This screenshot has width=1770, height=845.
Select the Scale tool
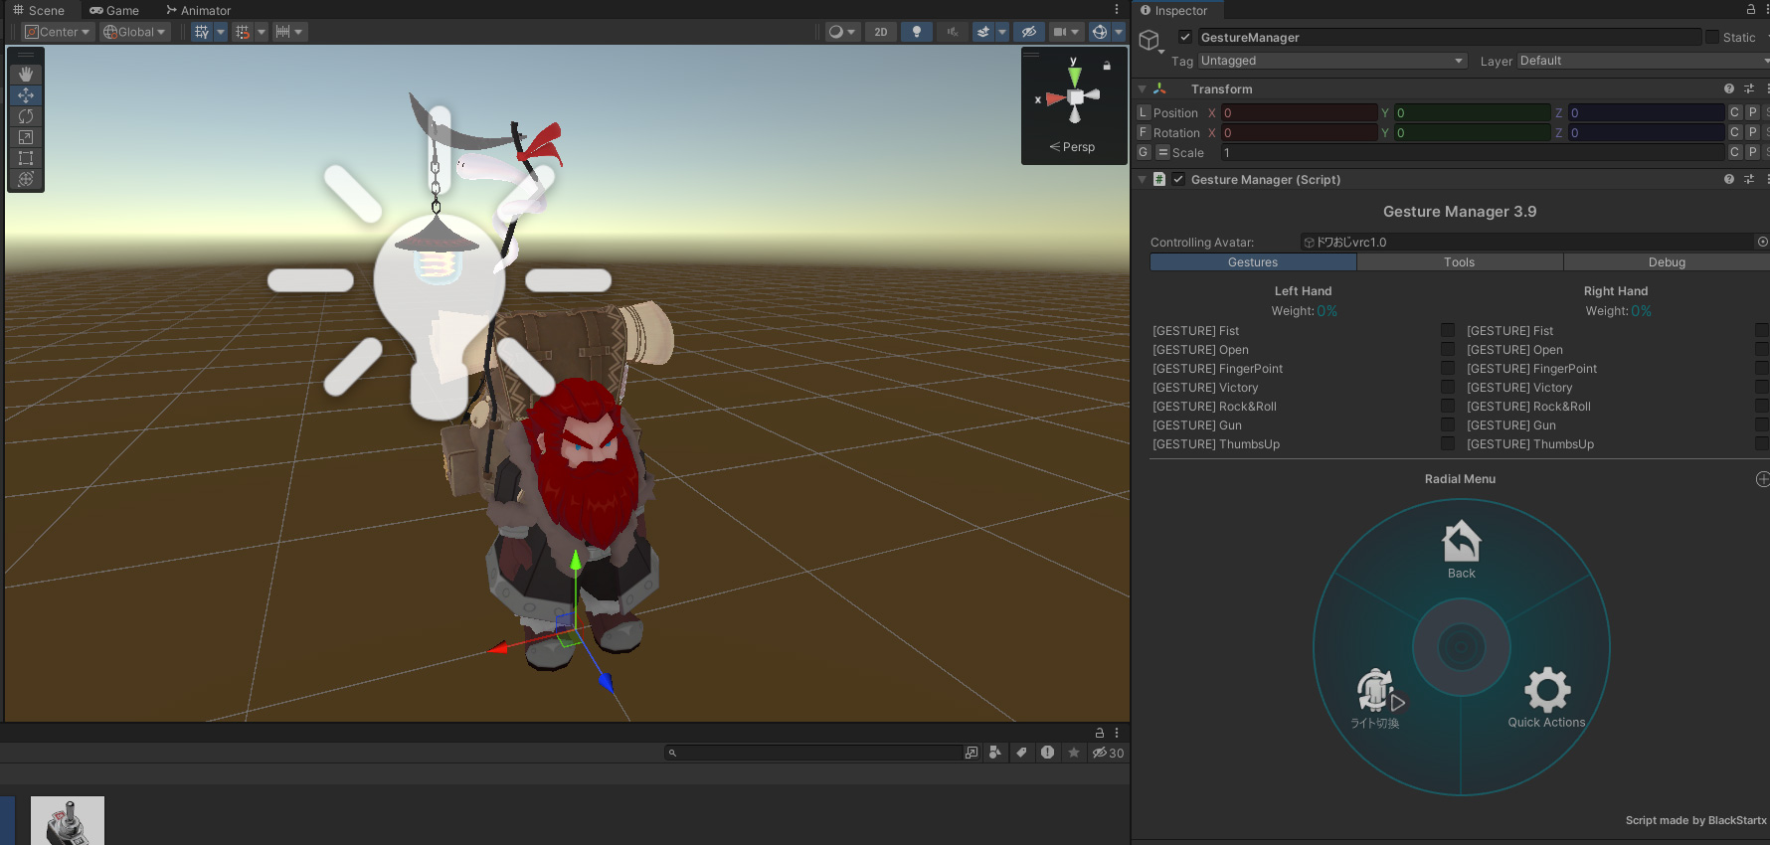point(26,137)
